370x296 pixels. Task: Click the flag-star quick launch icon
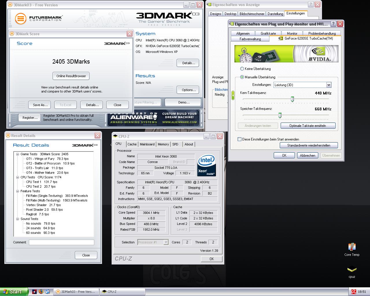[35, 292]
